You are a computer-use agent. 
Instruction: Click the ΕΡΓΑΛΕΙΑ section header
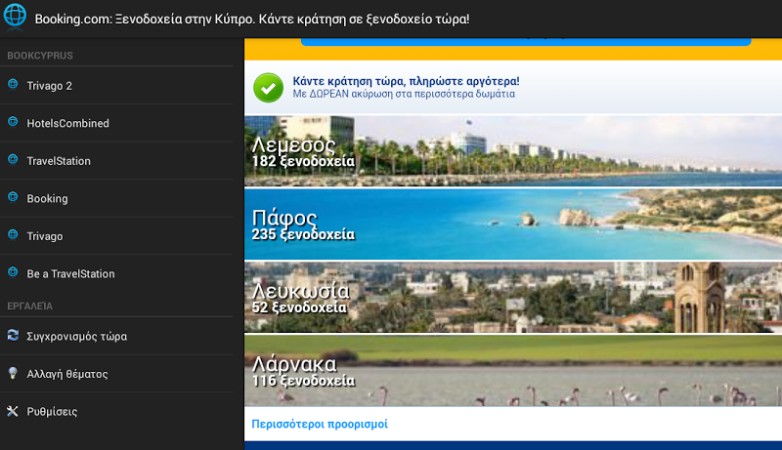30,307
